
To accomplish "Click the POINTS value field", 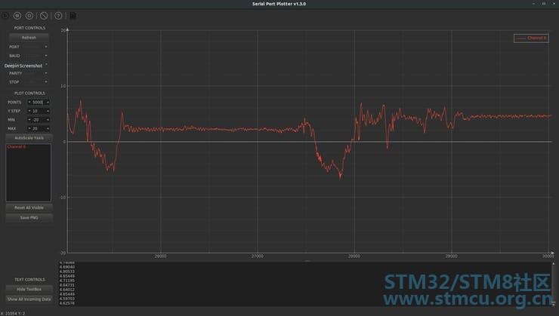I will coord(38,102).
